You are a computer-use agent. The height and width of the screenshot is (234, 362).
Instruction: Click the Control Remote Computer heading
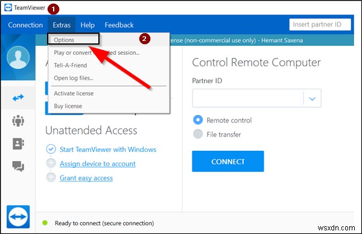(256, 63)
